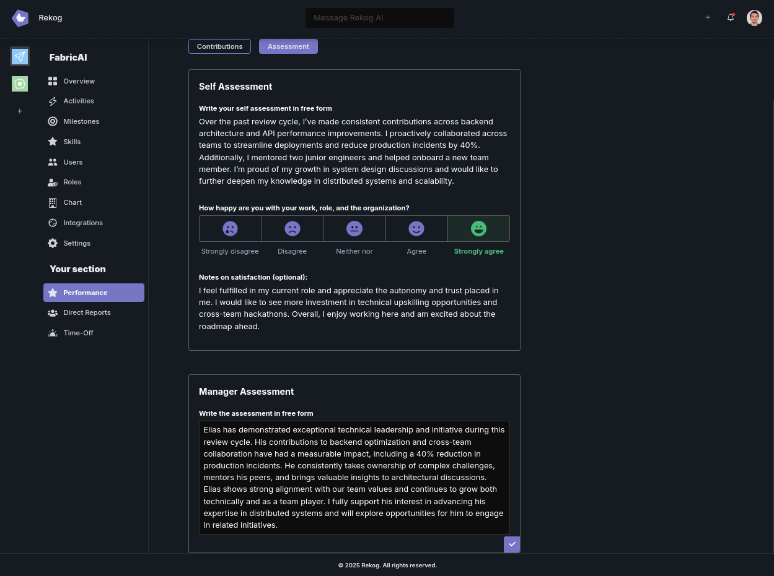Select the Strongly agree green face
Screen dimensions: 774x576
pyautogui.click(x=478, y=229)
